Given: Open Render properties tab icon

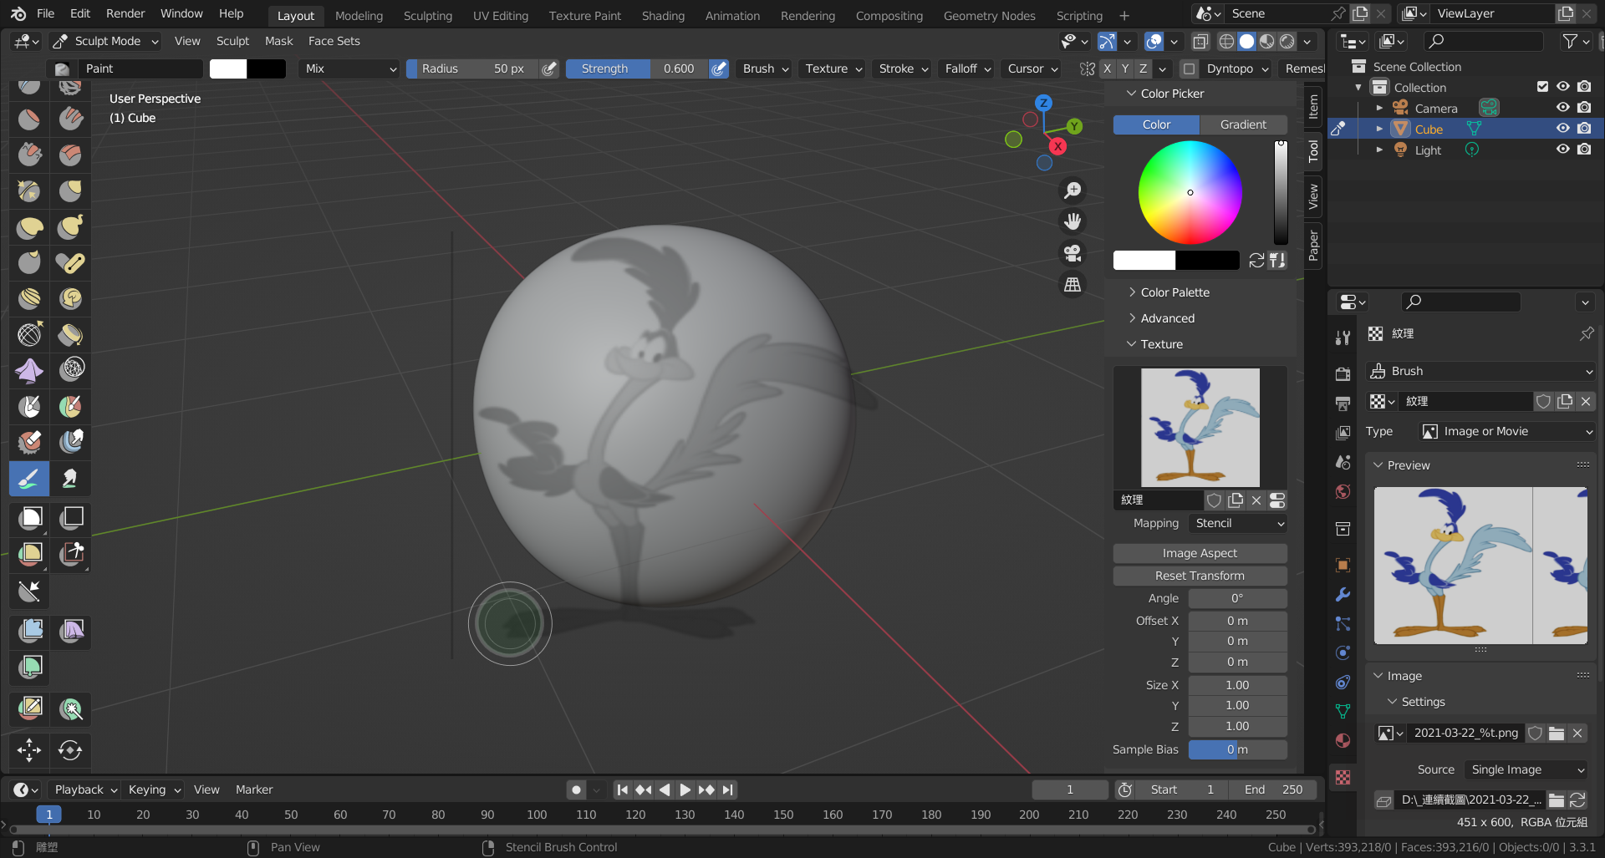Looking at the screenshot, I should [1343, 373].
